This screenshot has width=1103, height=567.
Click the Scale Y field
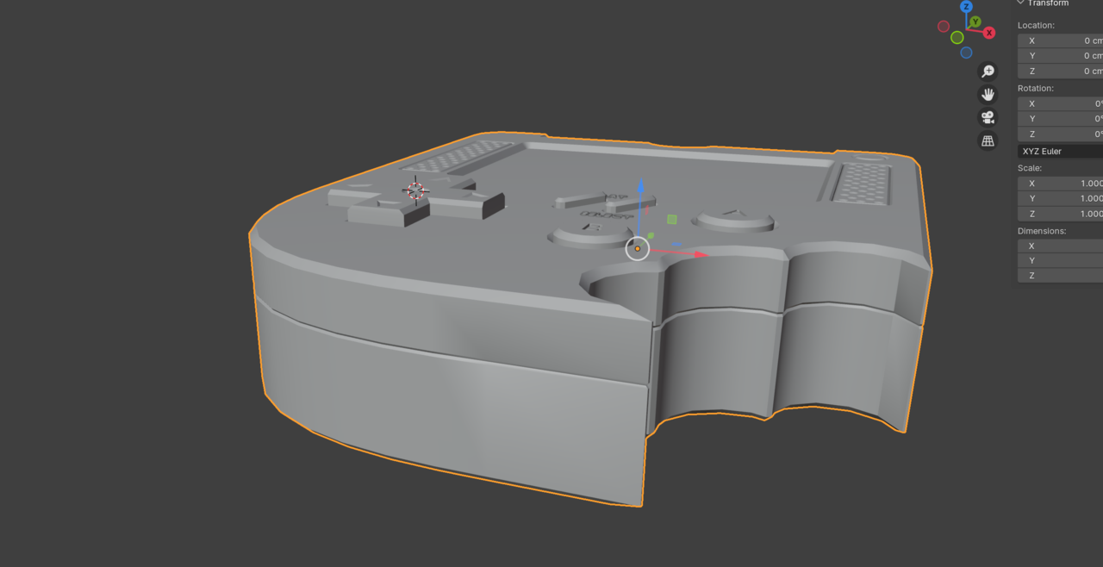click(1060, 198)
